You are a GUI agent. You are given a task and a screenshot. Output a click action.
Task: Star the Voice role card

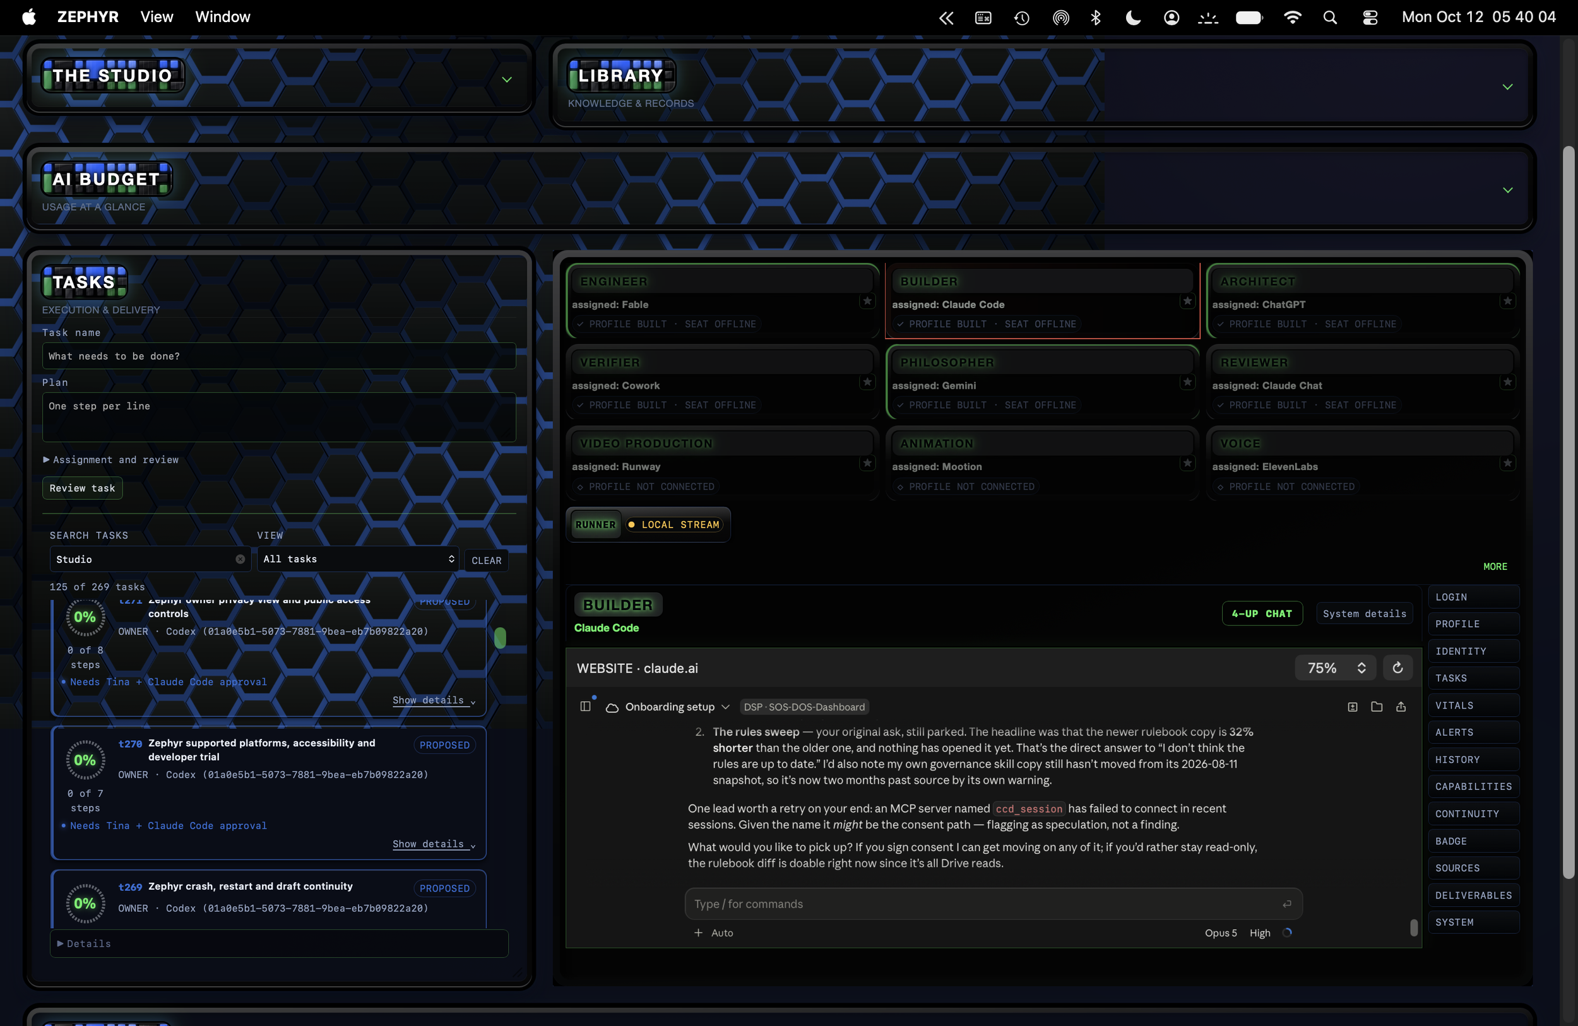click(x=1508, y=463)
